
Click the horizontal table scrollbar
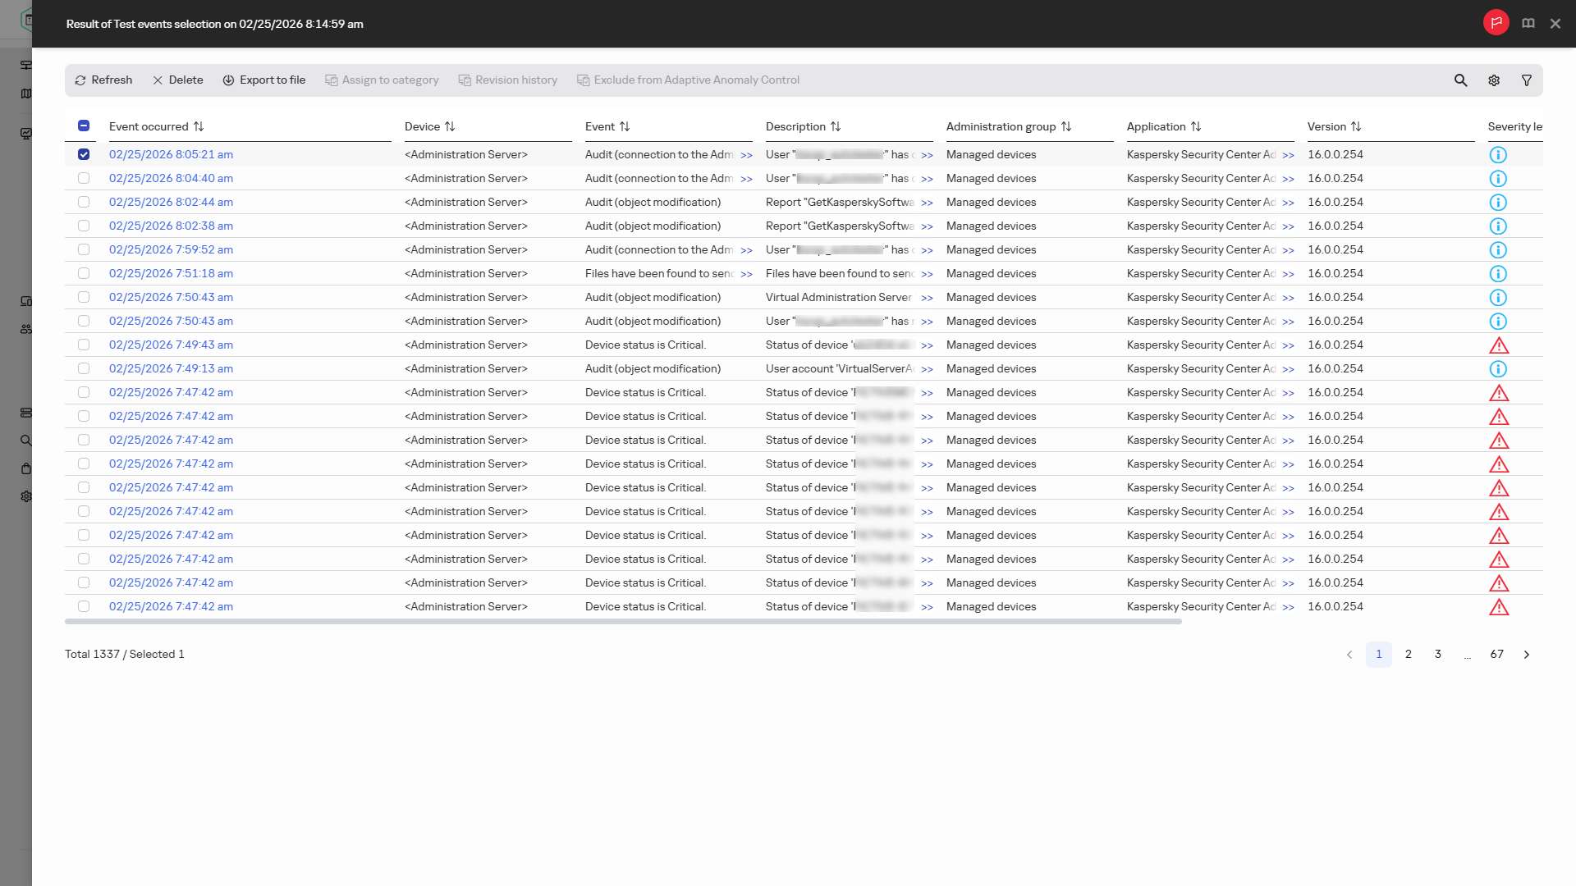(x=623, y=622)
